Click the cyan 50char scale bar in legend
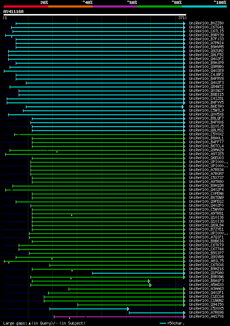This screenshot has height=326, width=230. coord(163,323)
